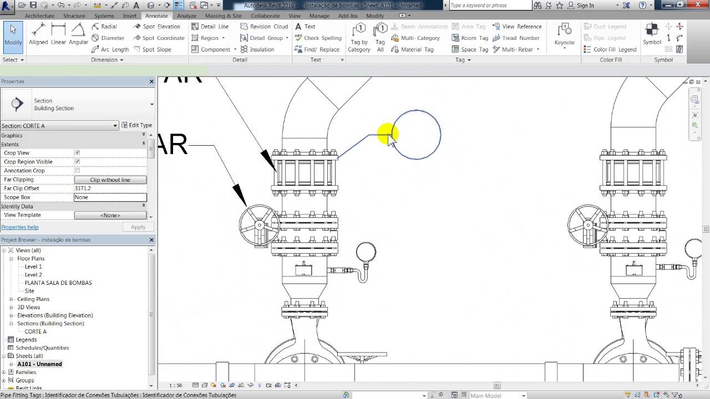Start the Text tool

click(305, 27)
